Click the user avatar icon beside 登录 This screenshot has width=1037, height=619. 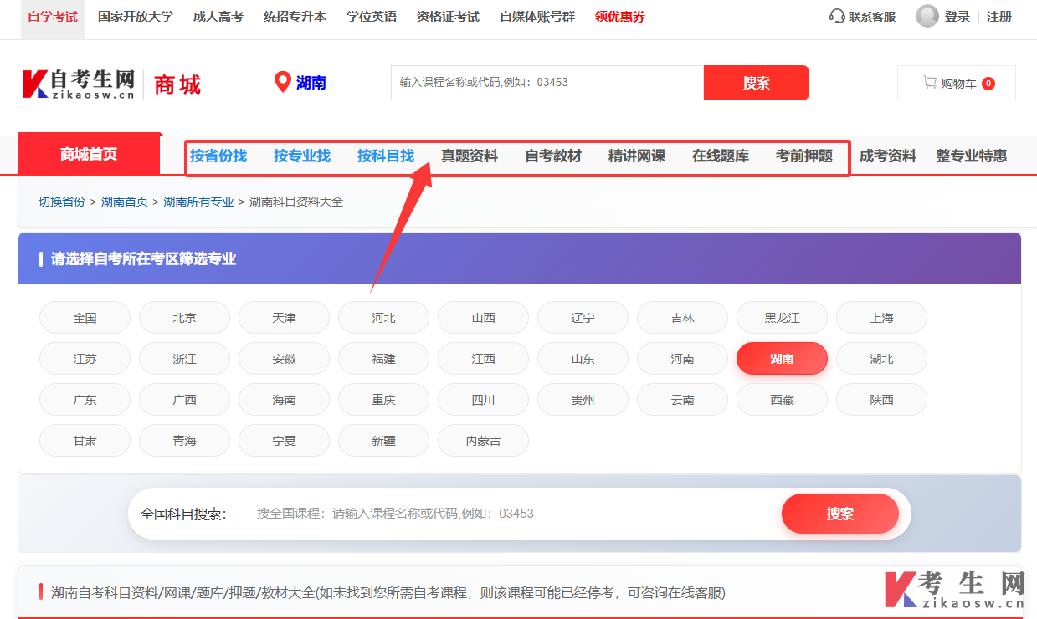(x=927, y=16)
